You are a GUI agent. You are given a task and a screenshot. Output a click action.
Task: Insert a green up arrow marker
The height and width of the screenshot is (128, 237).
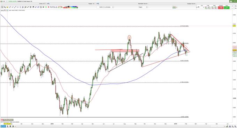coord(46,7)
